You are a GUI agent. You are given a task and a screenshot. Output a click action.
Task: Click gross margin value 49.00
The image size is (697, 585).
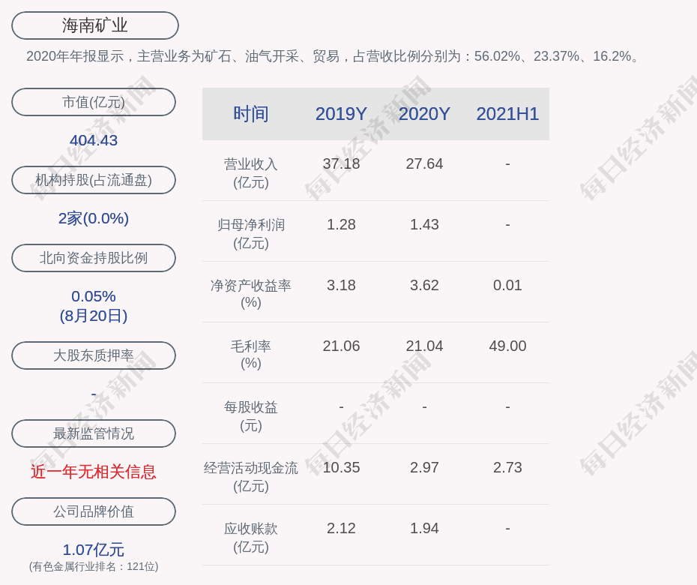point(507,346)
